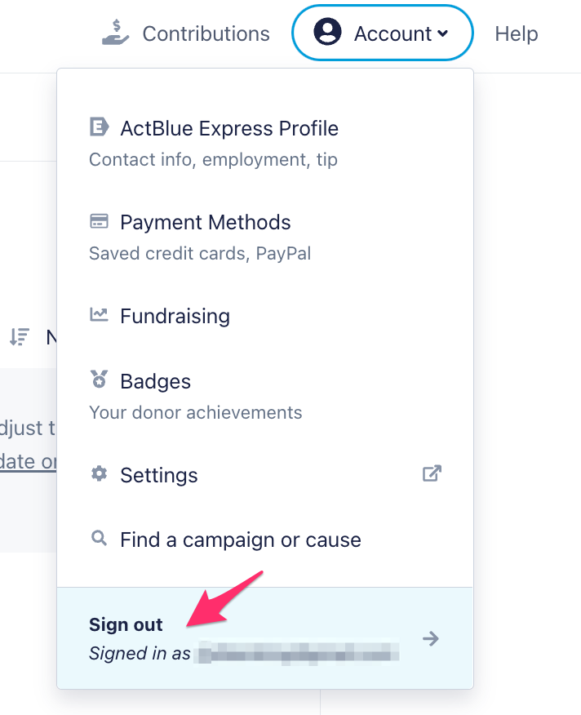Click the ActBlue Express Profile icon
The image size is (581, 715).
coord(99,127)
